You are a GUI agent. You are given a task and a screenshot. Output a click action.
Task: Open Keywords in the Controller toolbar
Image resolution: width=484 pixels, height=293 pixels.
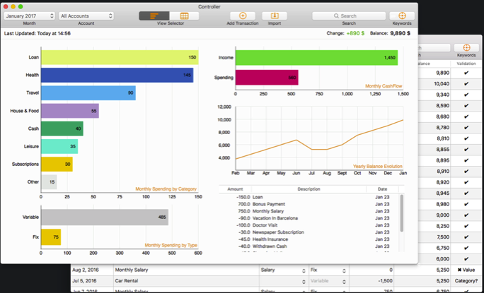402,16
